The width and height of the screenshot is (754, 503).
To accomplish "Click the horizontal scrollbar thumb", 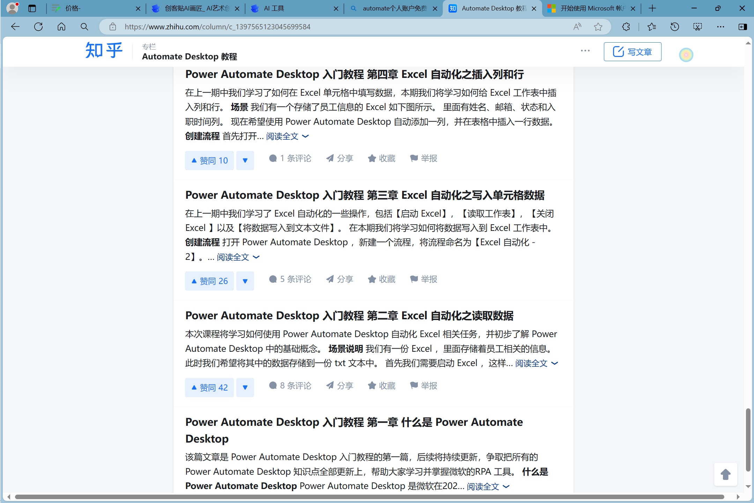I will tap(370, 497).
